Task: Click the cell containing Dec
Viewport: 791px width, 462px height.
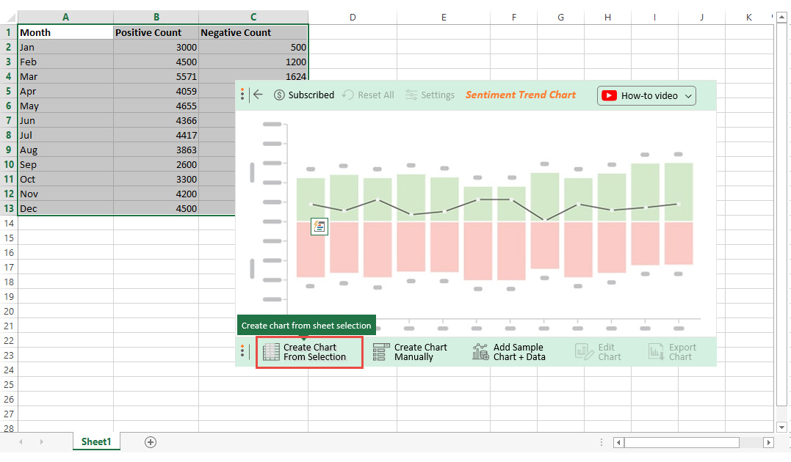Action: click(x=65, y=208)
